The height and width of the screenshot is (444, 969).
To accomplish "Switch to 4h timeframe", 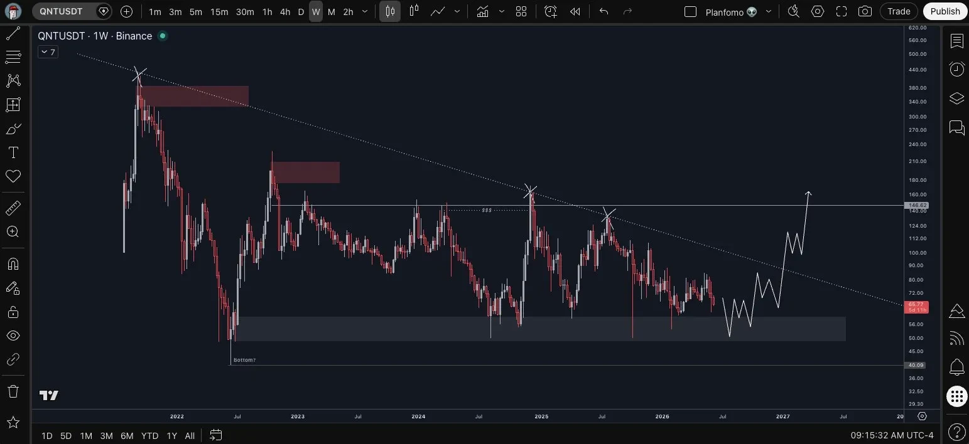I will (x=285, y=11).
